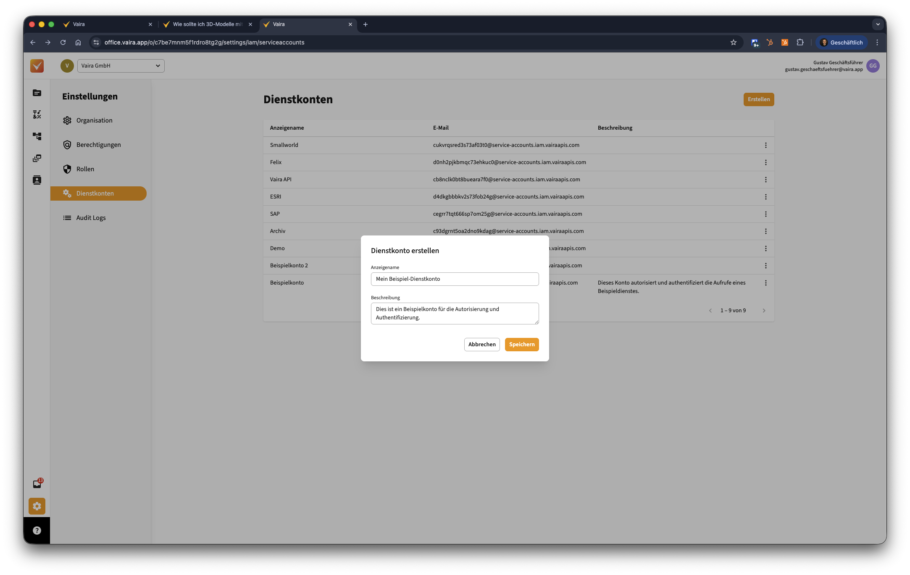
Task: Click the Abbrechen button
Action: click(x=482, y=345)
